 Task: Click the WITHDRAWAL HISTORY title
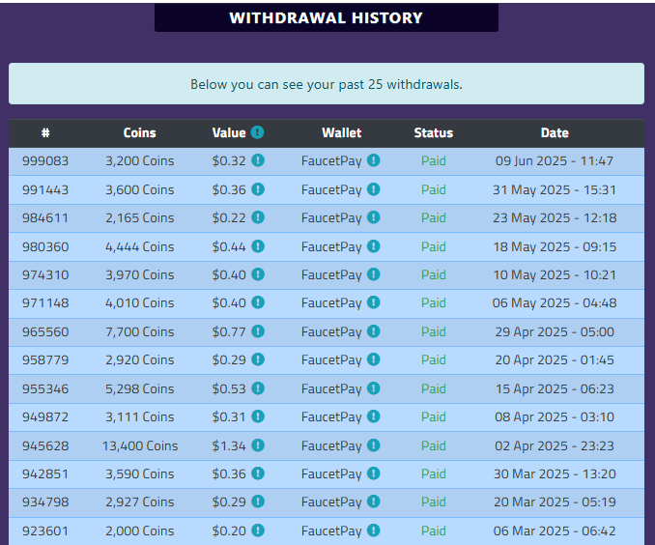coord(327,18)
